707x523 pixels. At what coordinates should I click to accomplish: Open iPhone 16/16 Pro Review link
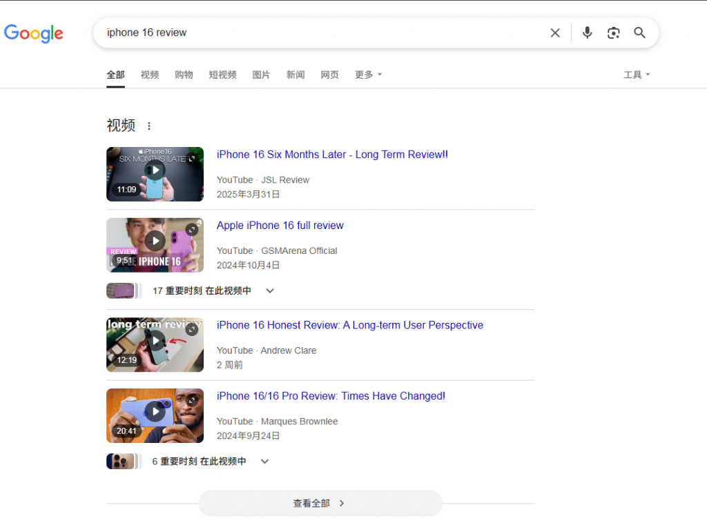[331, 396]
